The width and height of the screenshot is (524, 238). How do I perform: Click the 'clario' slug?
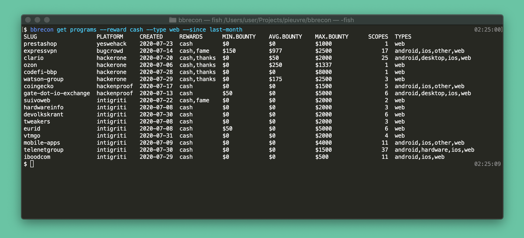[34, 58]
